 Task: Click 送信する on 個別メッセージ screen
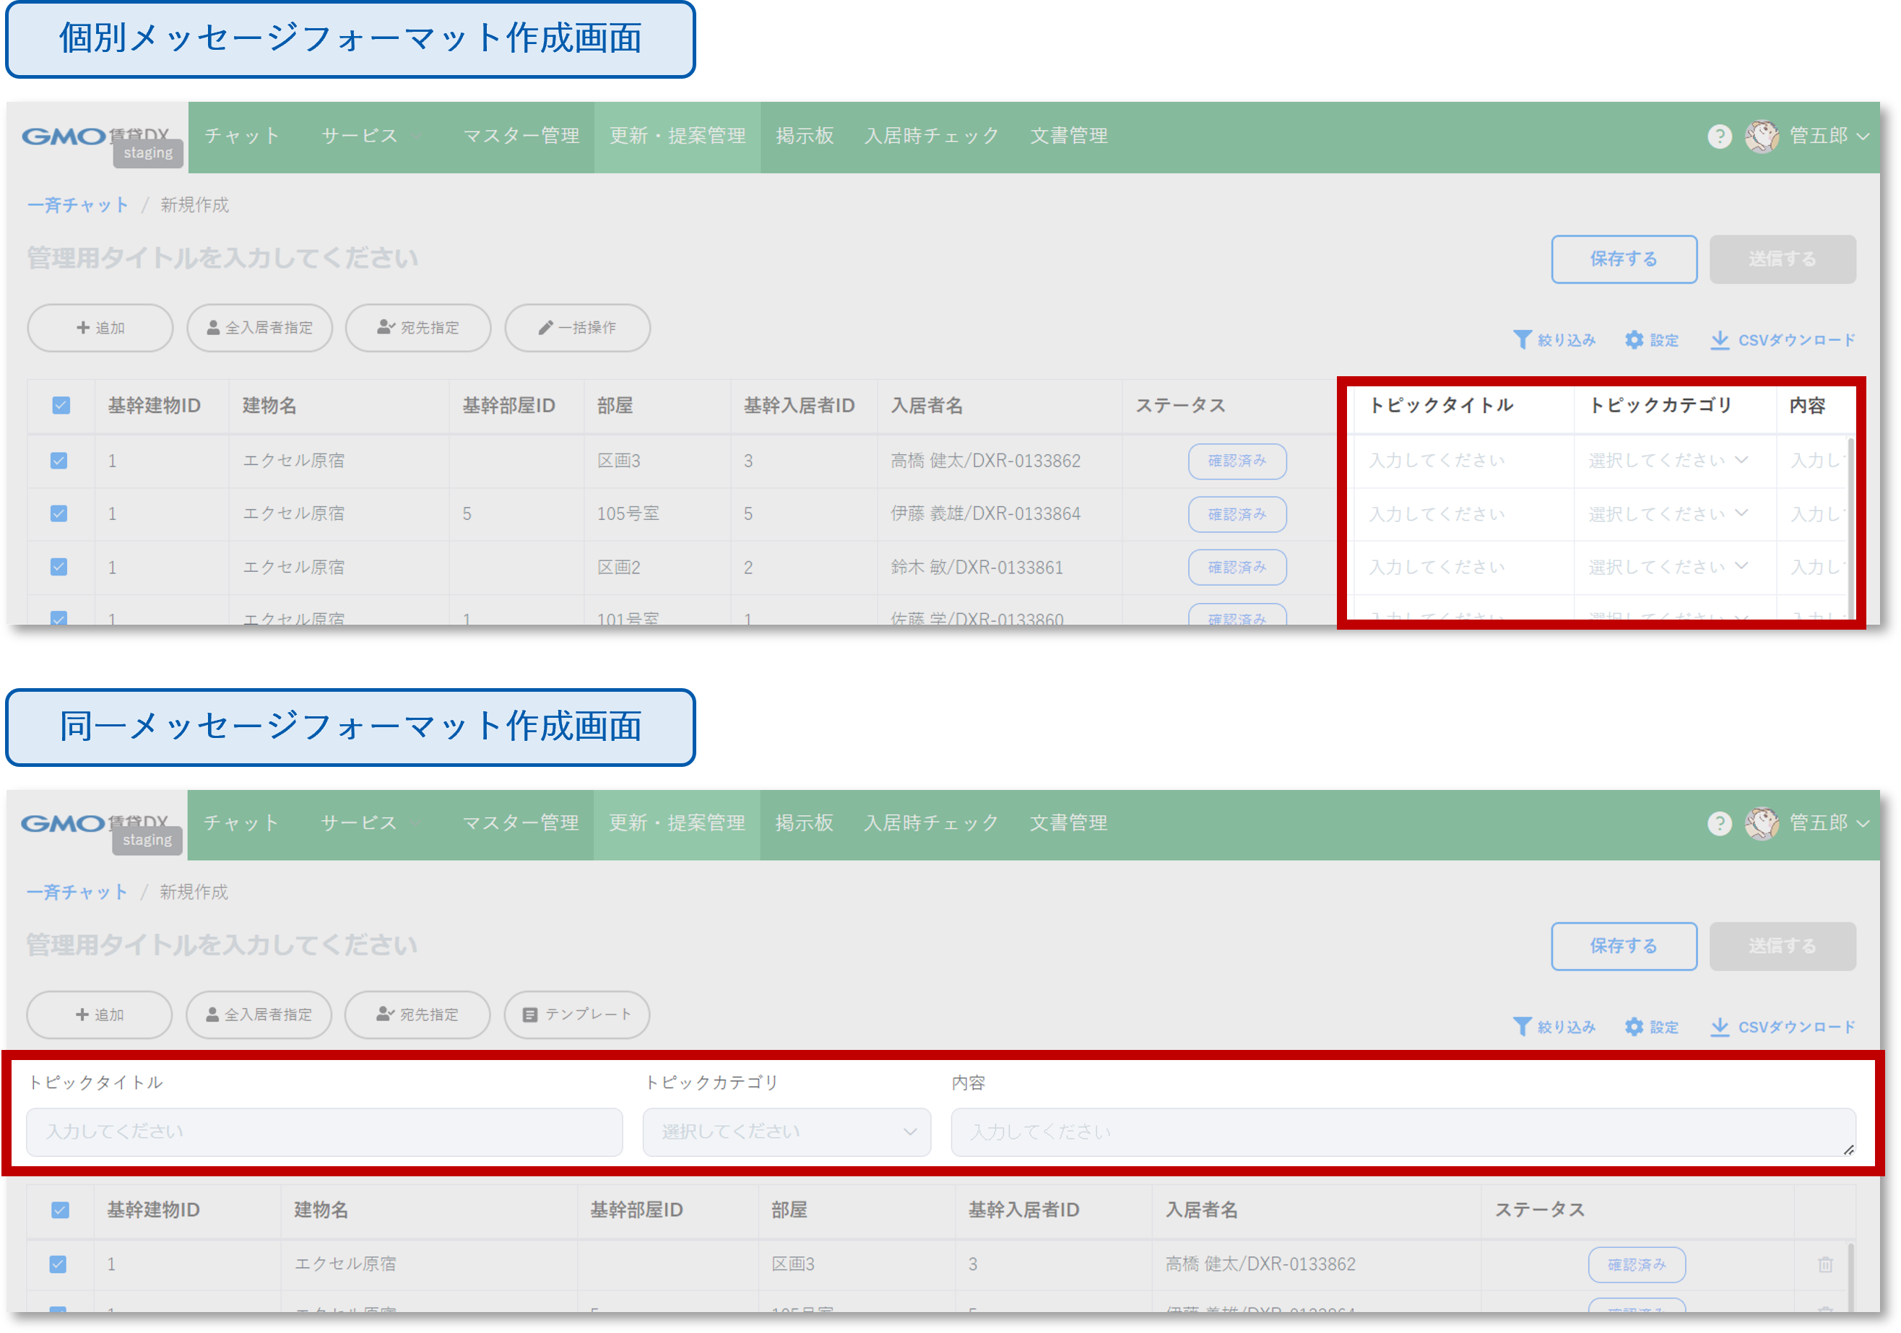click(x=1782, y=260)
